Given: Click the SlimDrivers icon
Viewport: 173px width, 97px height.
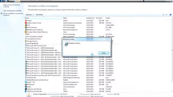Looking at the screenshot, I should click(x=26, y=84).
